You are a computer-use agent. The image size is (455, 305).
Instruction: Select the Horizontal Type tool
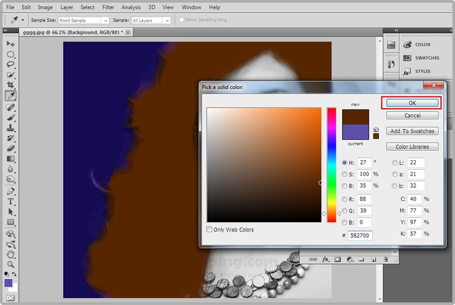(x=11, y=201)
